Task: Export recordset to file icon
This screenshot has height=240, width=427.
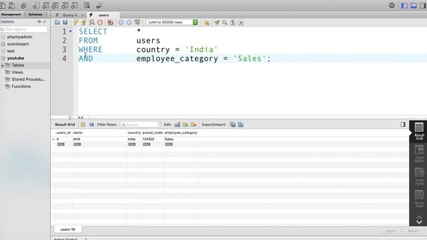Action: pyautogui.click(x=233, y=125)
